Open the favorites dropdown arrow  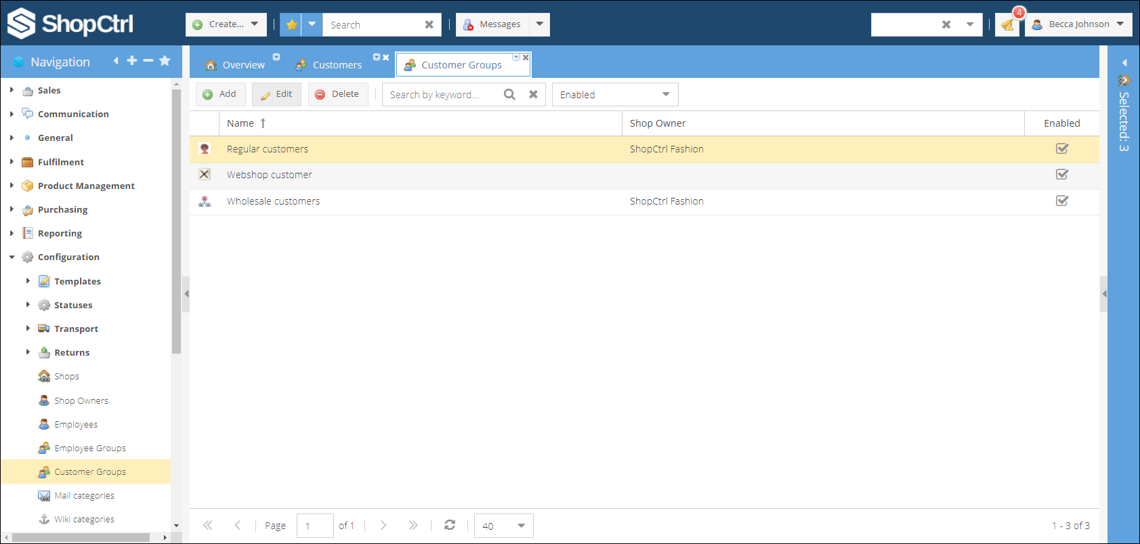click(312, 24)
